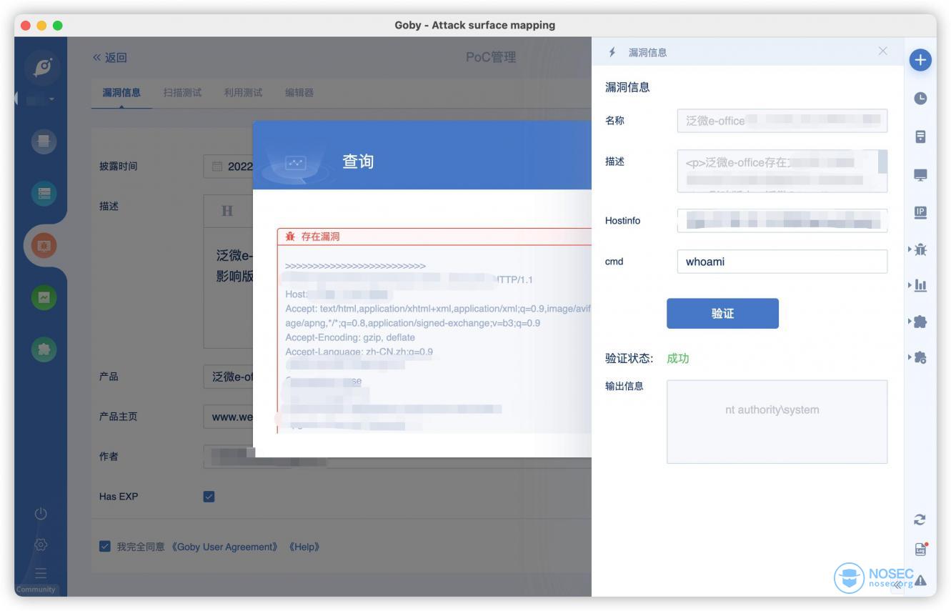Switch to the 利用测试 tab

243,93
